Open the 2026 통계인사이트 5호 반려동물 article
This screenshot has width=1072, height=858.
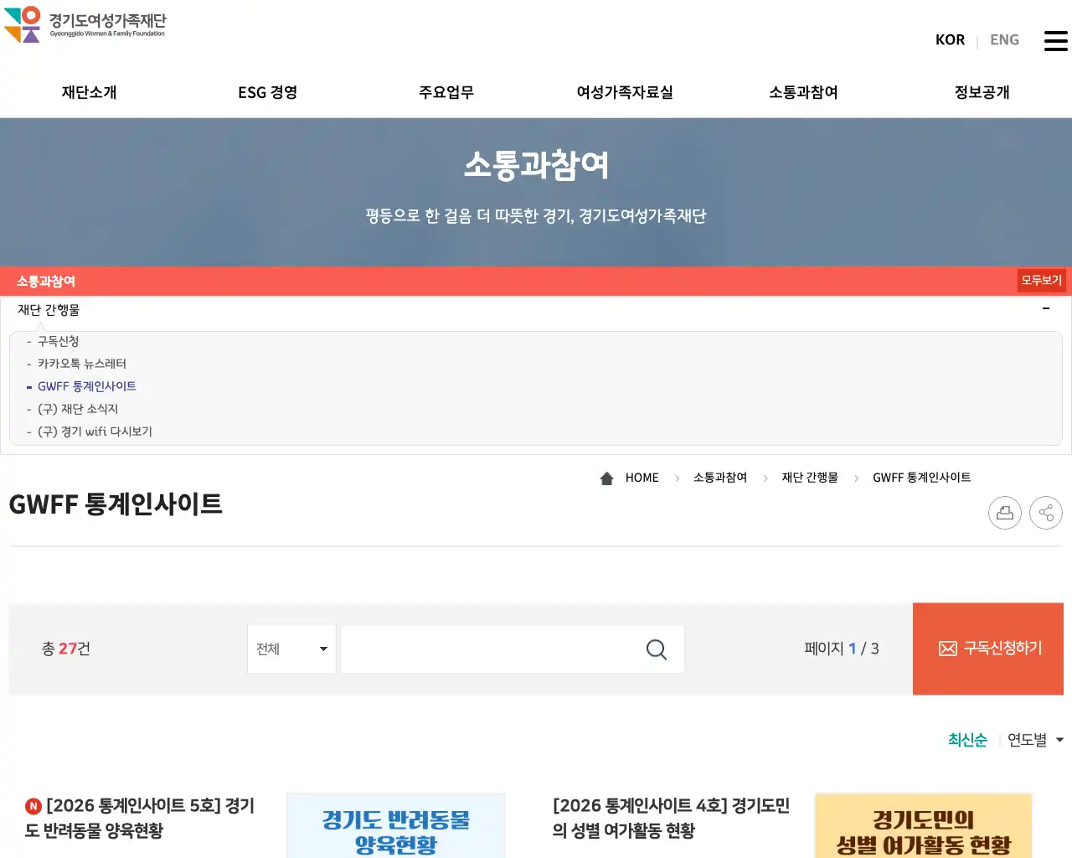click(140, 819)
